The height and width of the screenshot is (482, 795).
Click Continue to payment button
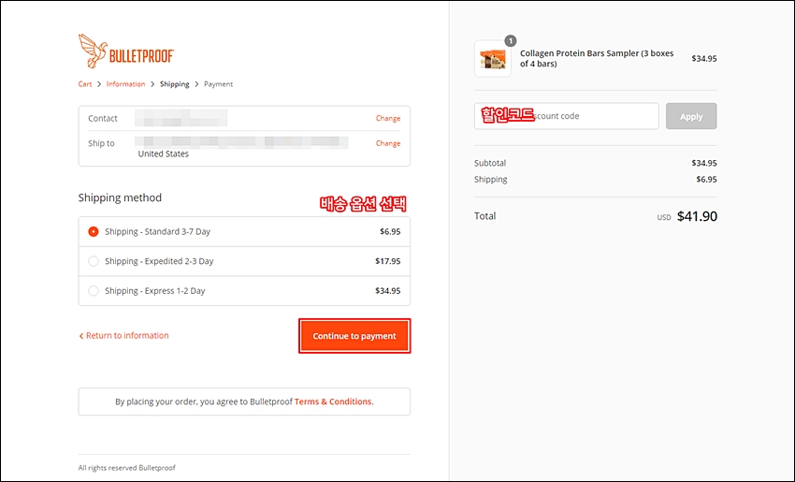coord(354,336)
